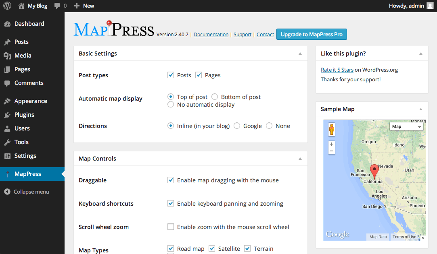Collapse the Map Controls panel
Viewport: 437px width, 254px height.
pyautogui.click(x=300, y=159)
